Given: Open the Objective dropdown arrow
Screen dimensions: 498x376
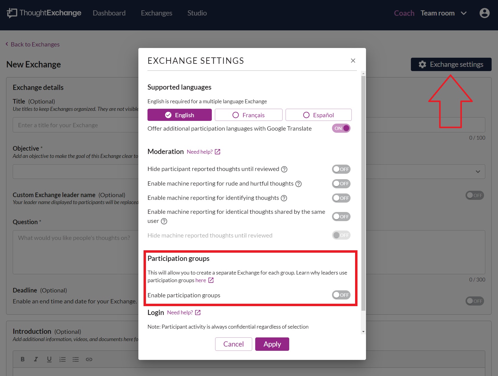Looking at the screenshot, I should pos(478,172).
